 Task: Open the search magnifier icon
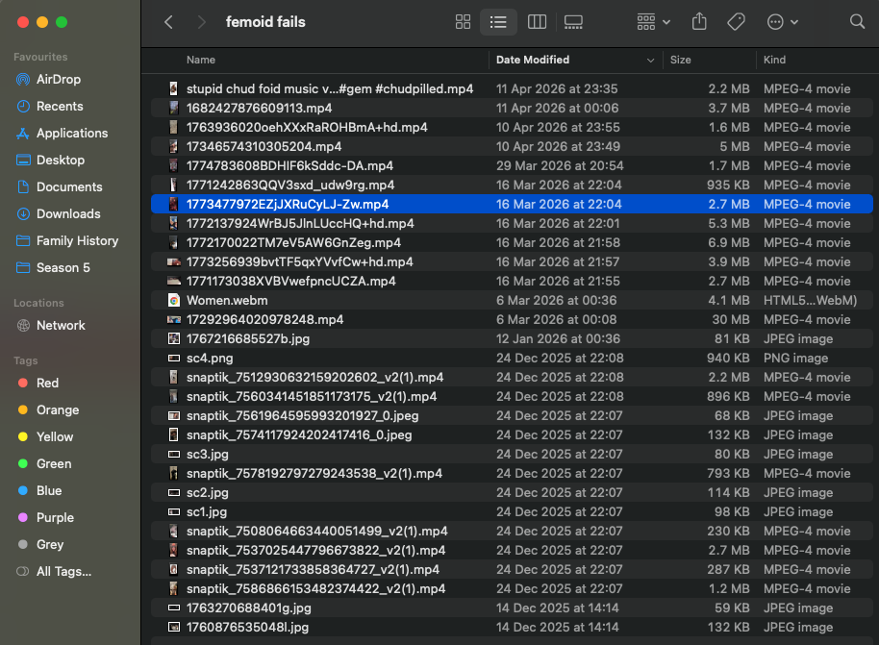click(x=857, y=22)
